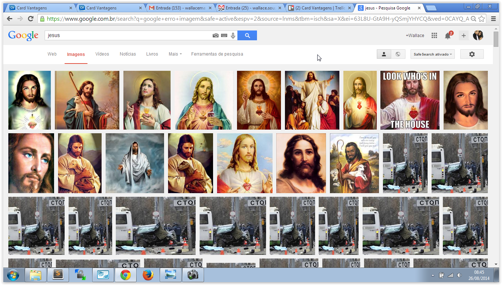This screenshot has width=502, height=285.
Task: Open the Livros tab
Action: pos(152,54)
